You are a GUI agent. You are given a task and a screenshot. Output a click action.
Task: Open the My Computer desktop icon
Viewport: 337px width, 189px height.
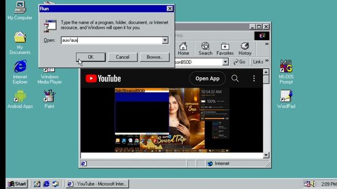click(x=20, y=10)
